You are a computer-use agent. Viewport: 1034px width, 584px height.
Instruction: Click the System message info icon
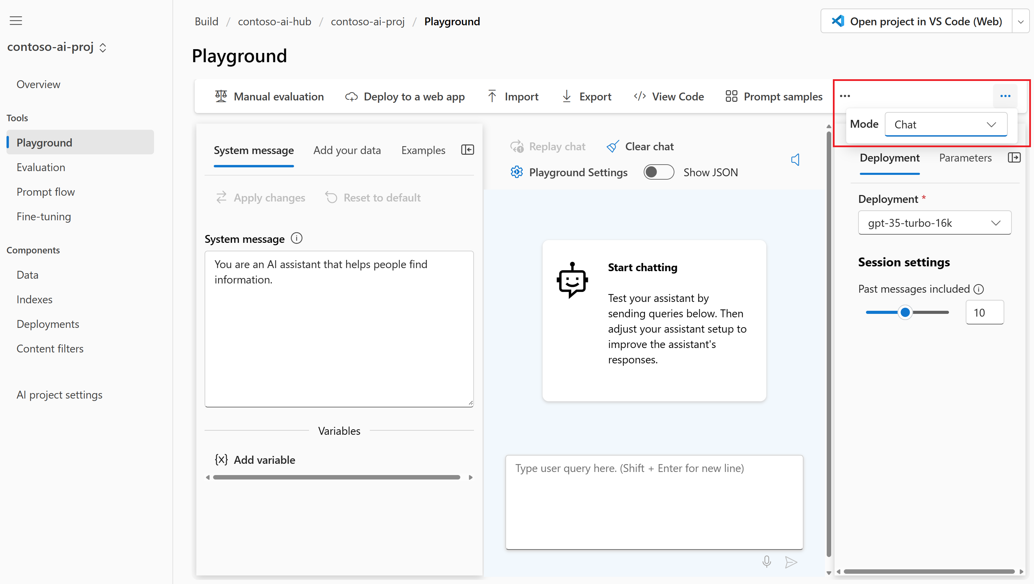[x=297, y=238]
